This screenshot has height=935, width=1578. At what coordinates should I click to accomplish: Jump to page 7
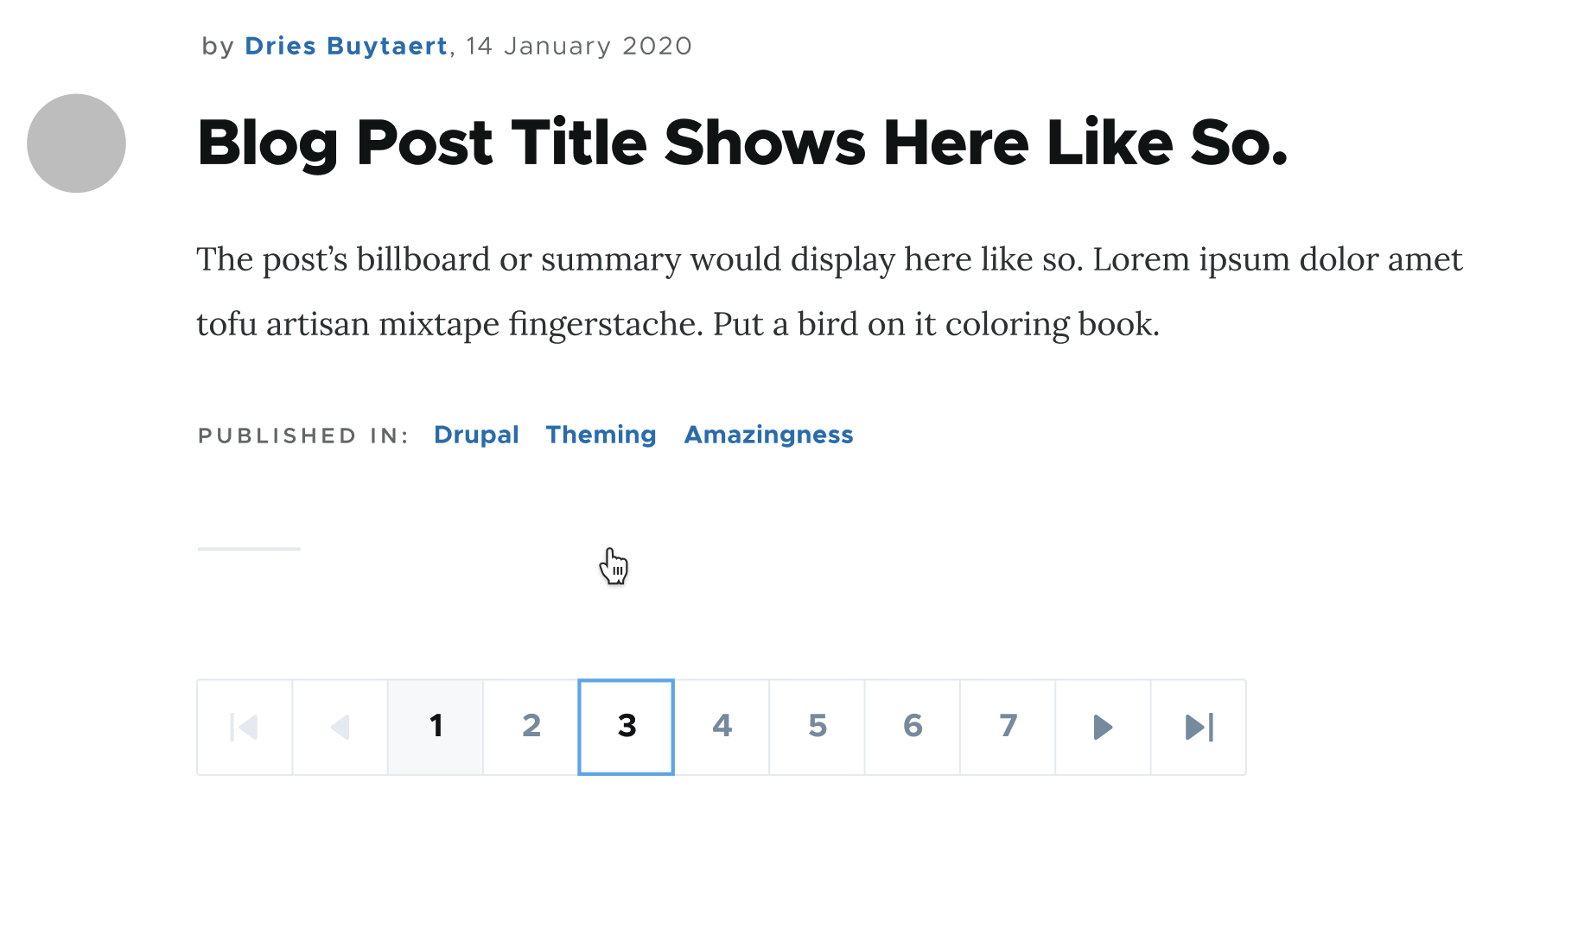[1008, 727]
